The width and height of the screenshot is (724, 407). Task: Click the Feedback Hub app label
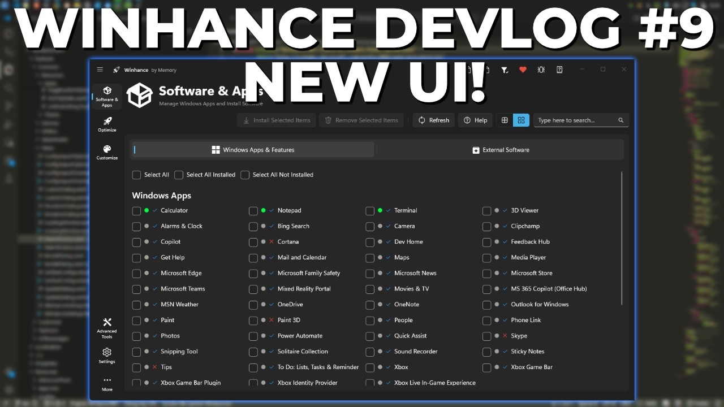(530, 241)
